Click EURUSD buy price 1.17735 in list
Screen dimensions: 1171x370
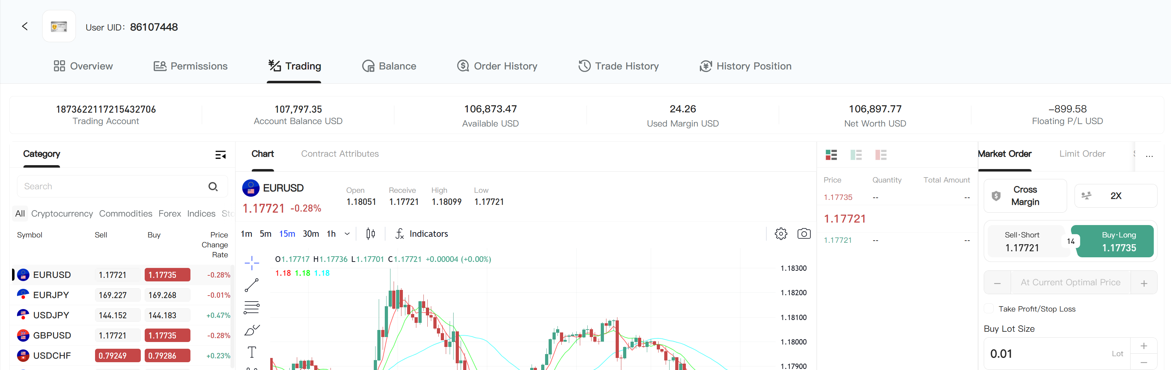(167, 275)
